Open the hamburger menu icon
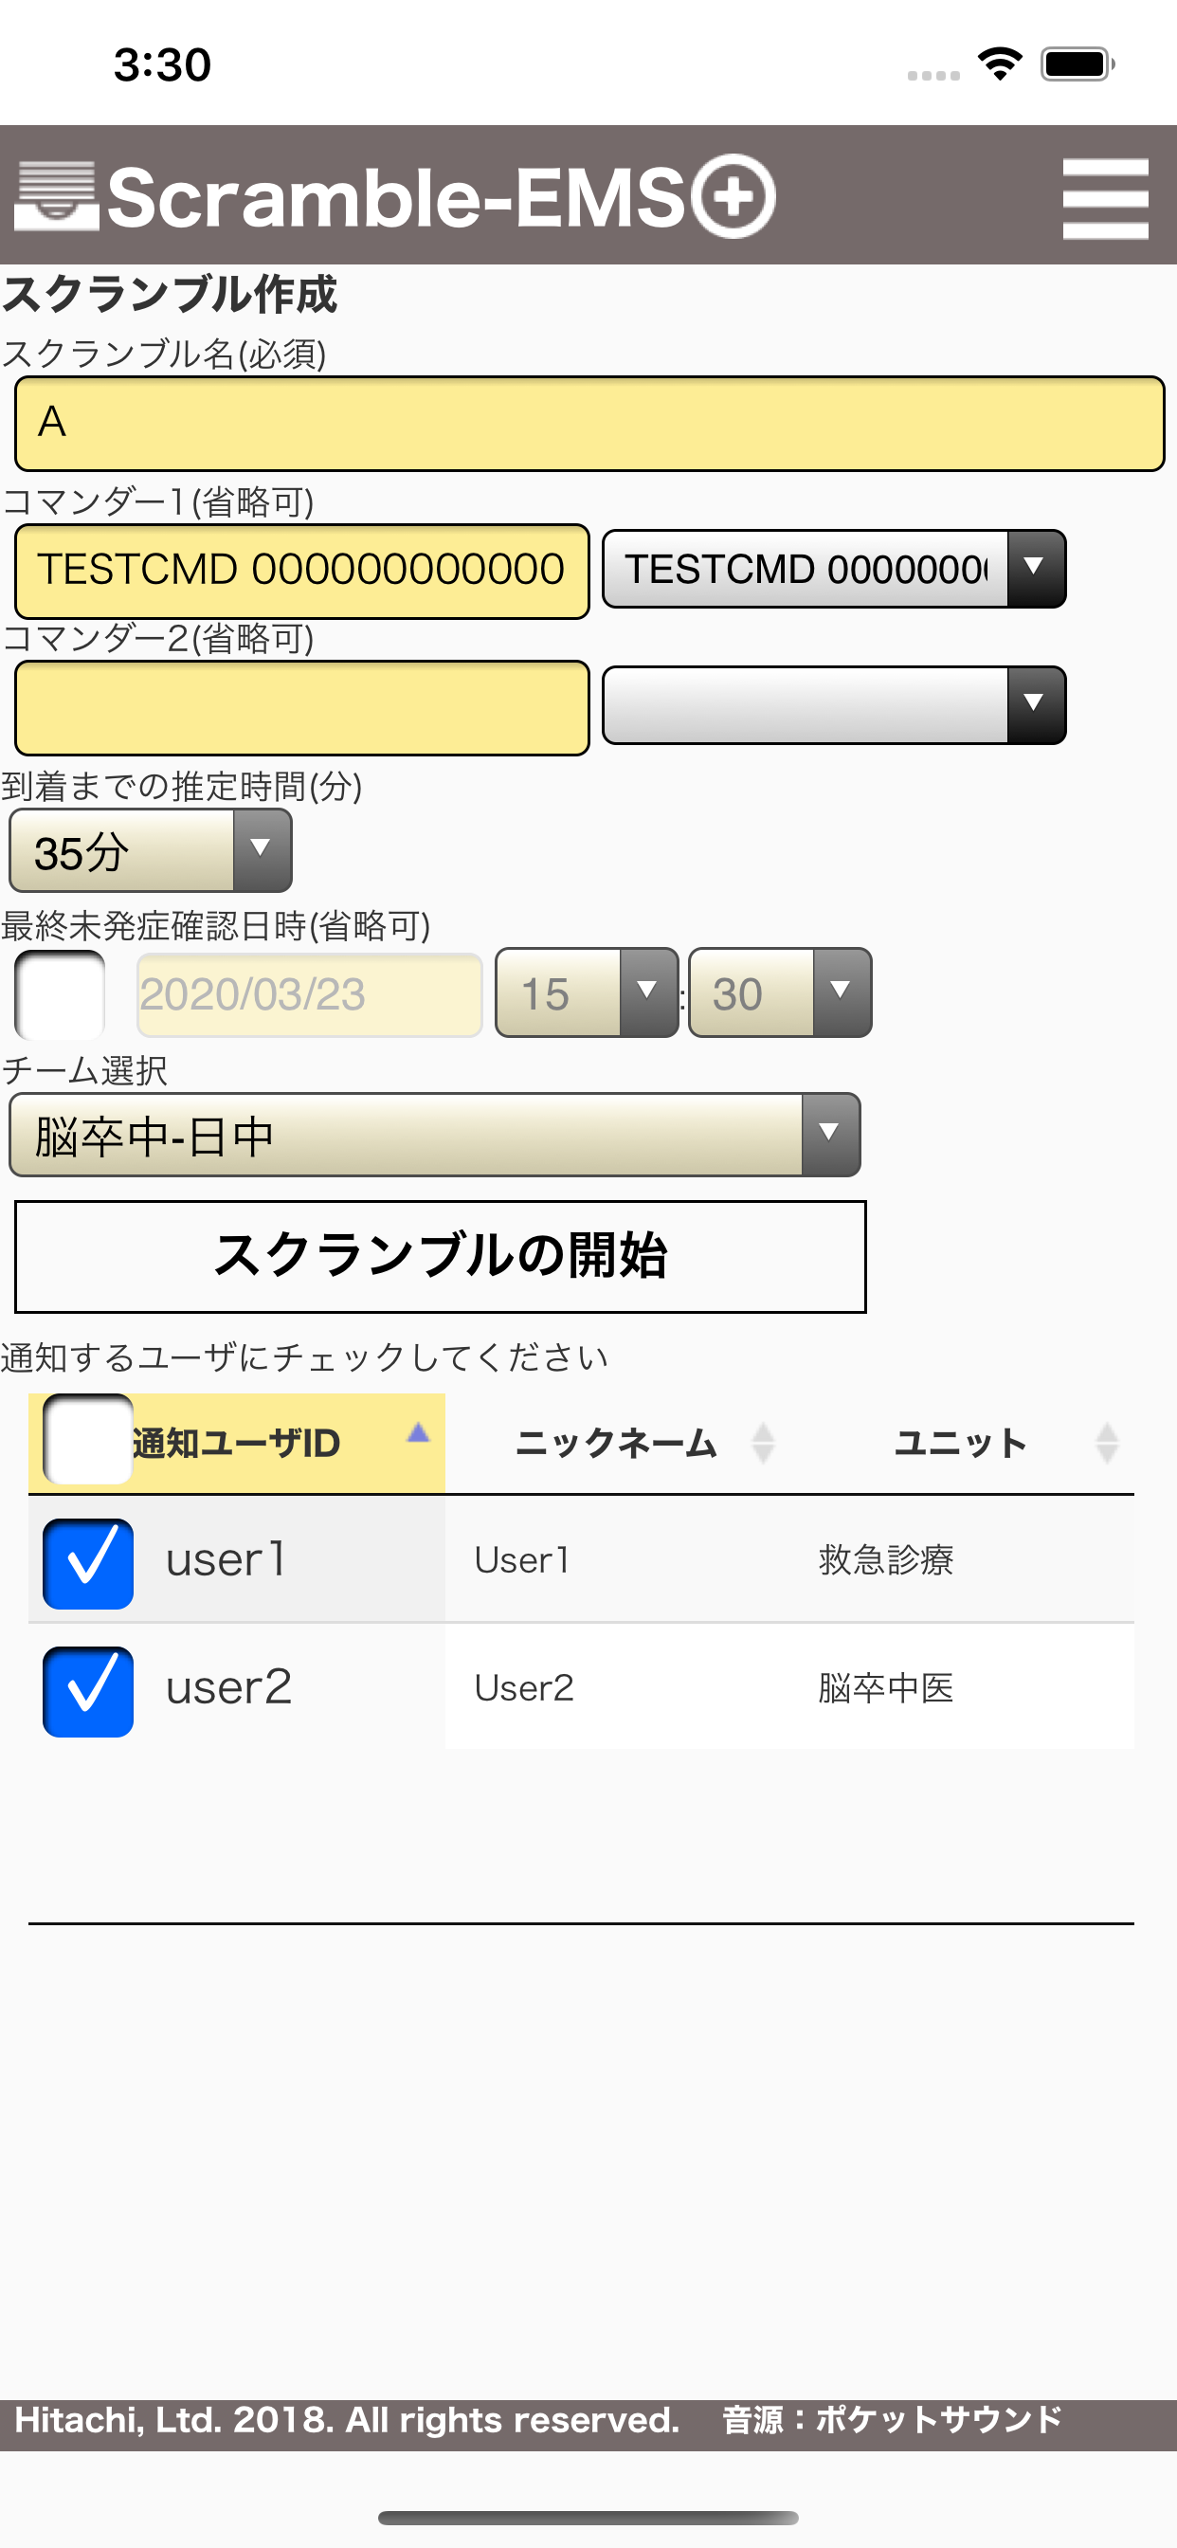The image size is (1177, 2548). [1105, 199]
